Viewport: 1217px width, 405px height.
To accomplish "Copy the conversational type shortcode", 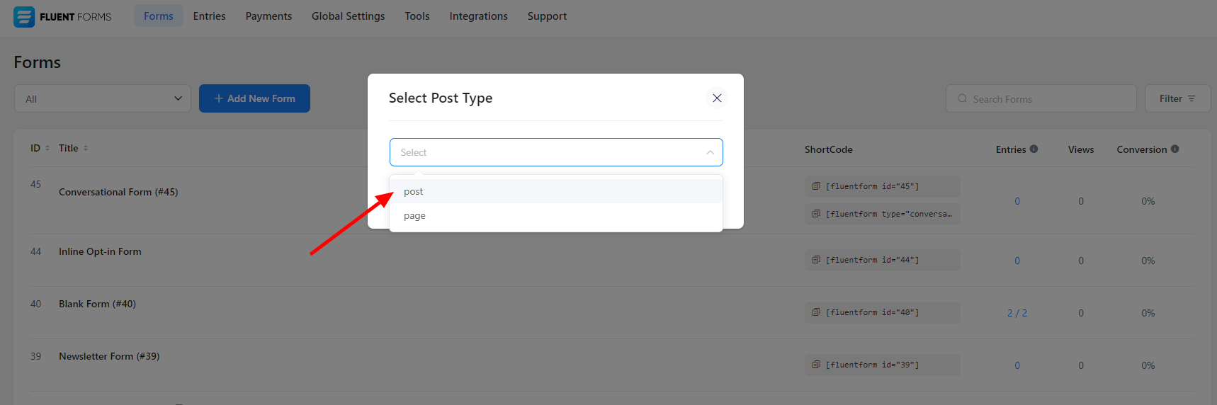I will pos(816,214).
